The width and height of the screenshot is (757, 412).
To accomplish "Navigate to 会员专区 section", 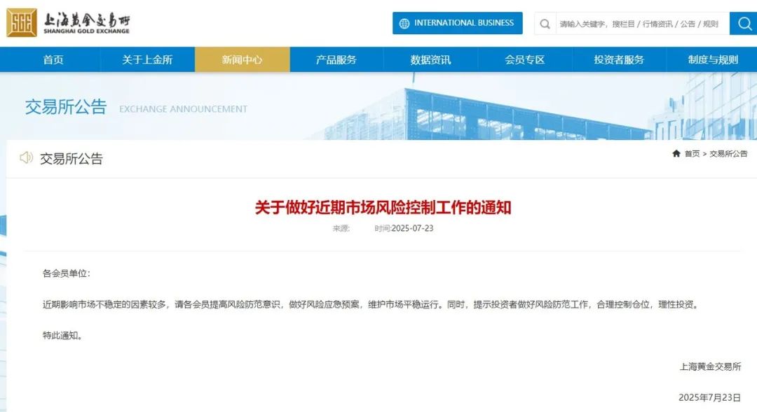I will click(524, 59).
